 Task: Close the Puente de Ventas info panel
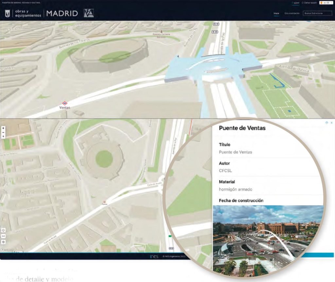coord(331,122)
